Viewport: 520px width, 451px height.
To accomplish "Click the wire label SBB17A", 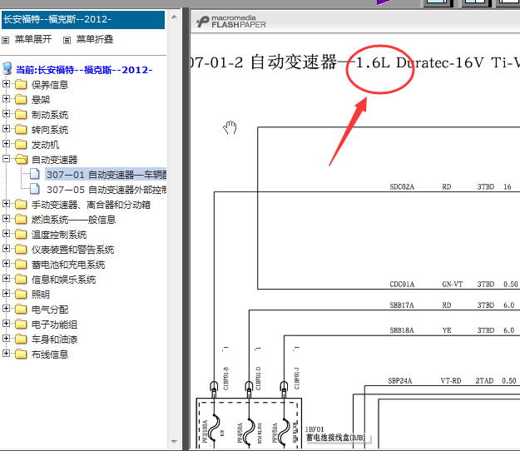I will 402,305.
